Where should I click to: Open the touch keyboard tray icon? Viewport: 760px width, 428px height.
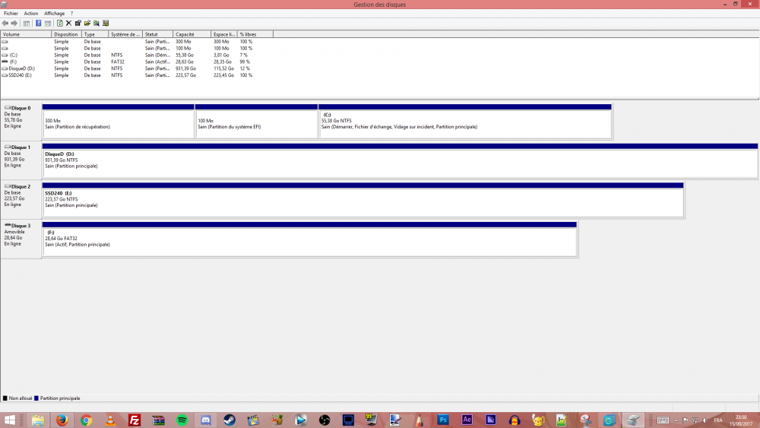[x=663, y=420]
